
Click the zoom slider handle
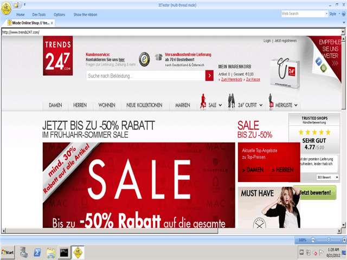point(329,239)
